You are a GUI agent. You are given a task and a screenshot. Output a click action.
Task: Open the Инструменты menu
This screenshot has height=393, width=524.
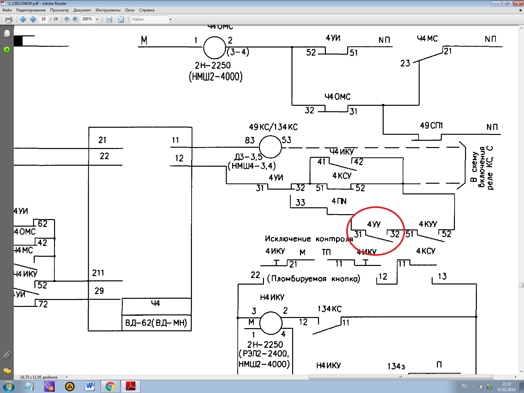pos(108,10)
